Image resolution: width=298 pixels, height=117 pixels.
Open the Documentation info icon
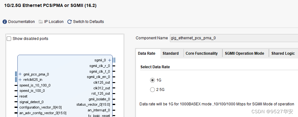[x=5, y=22]
